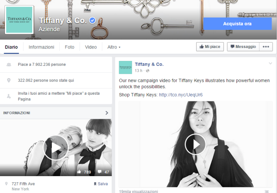277x193 pixels.
Task: Click the Acquista ora button
Action: (237, 24)
